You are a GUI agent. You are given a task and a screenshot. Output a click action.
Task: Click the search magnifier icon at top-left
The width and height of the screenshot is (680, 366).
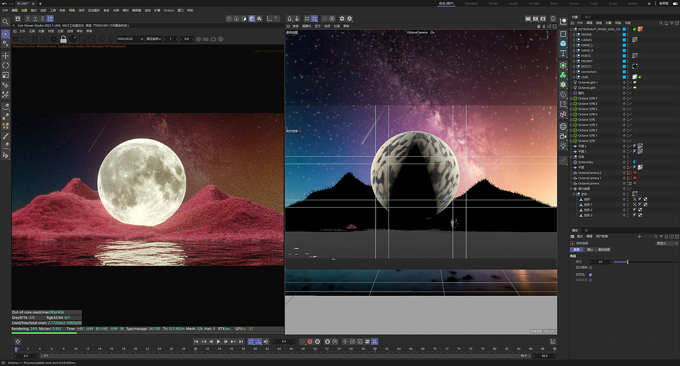click(x=5, y=22)
